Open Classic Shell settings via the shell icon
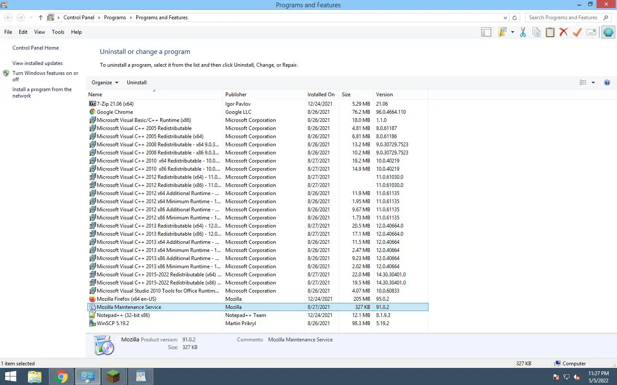Screen dimensions: 617x385 608,32
